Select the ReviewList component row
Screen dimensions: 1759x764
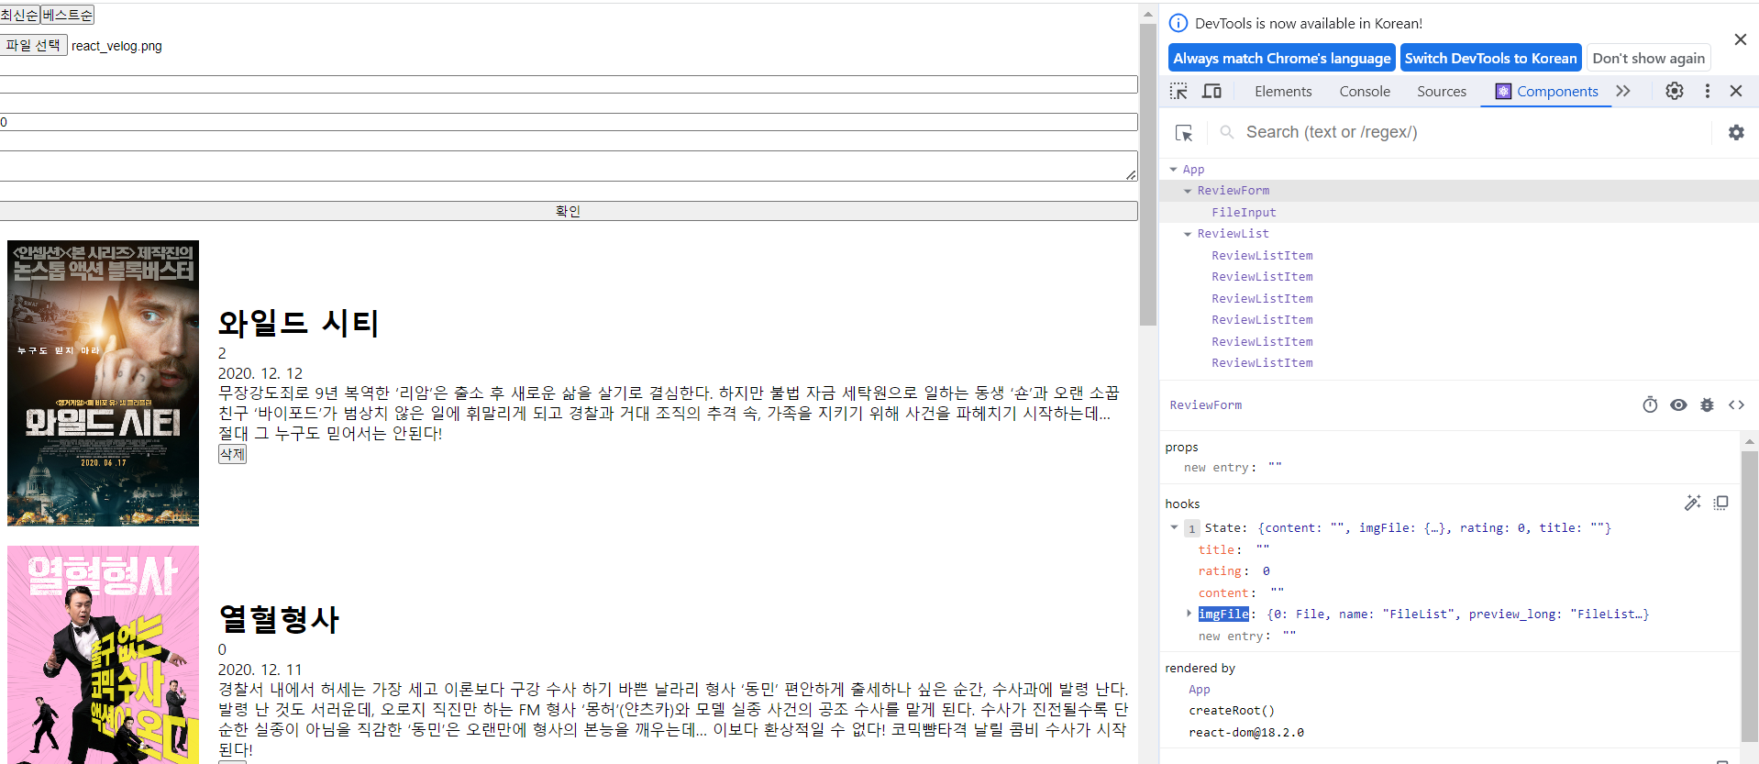1458,234
